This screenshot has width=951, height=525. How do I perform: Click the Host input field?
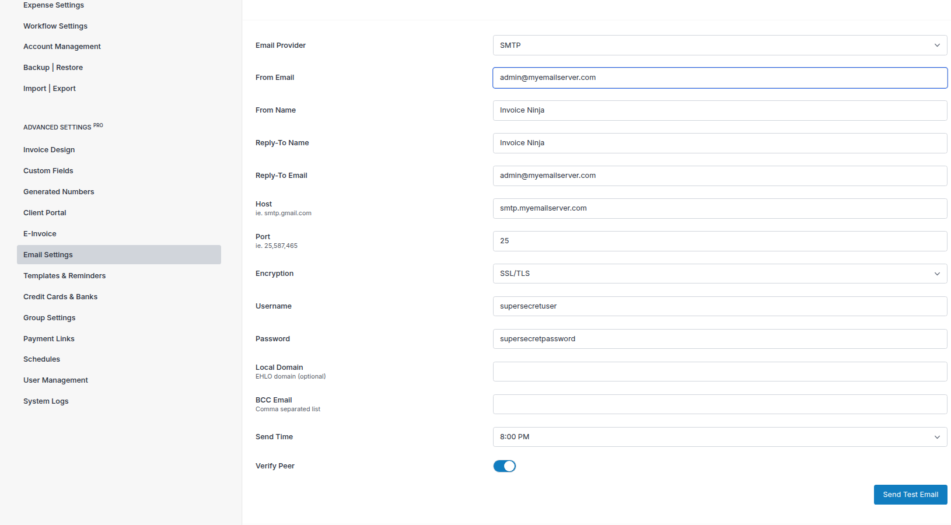pos(719,208)
